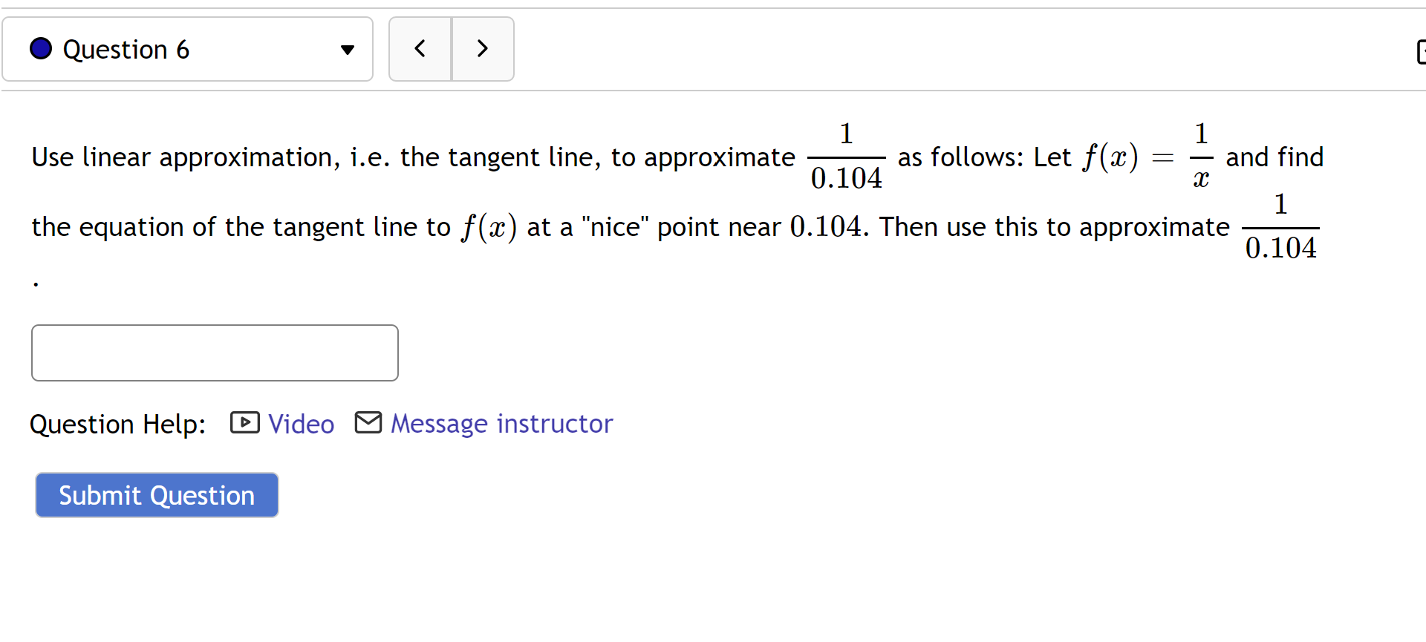Select the play button inside the Video icon

pyautogui.click(x=244, y=423)
